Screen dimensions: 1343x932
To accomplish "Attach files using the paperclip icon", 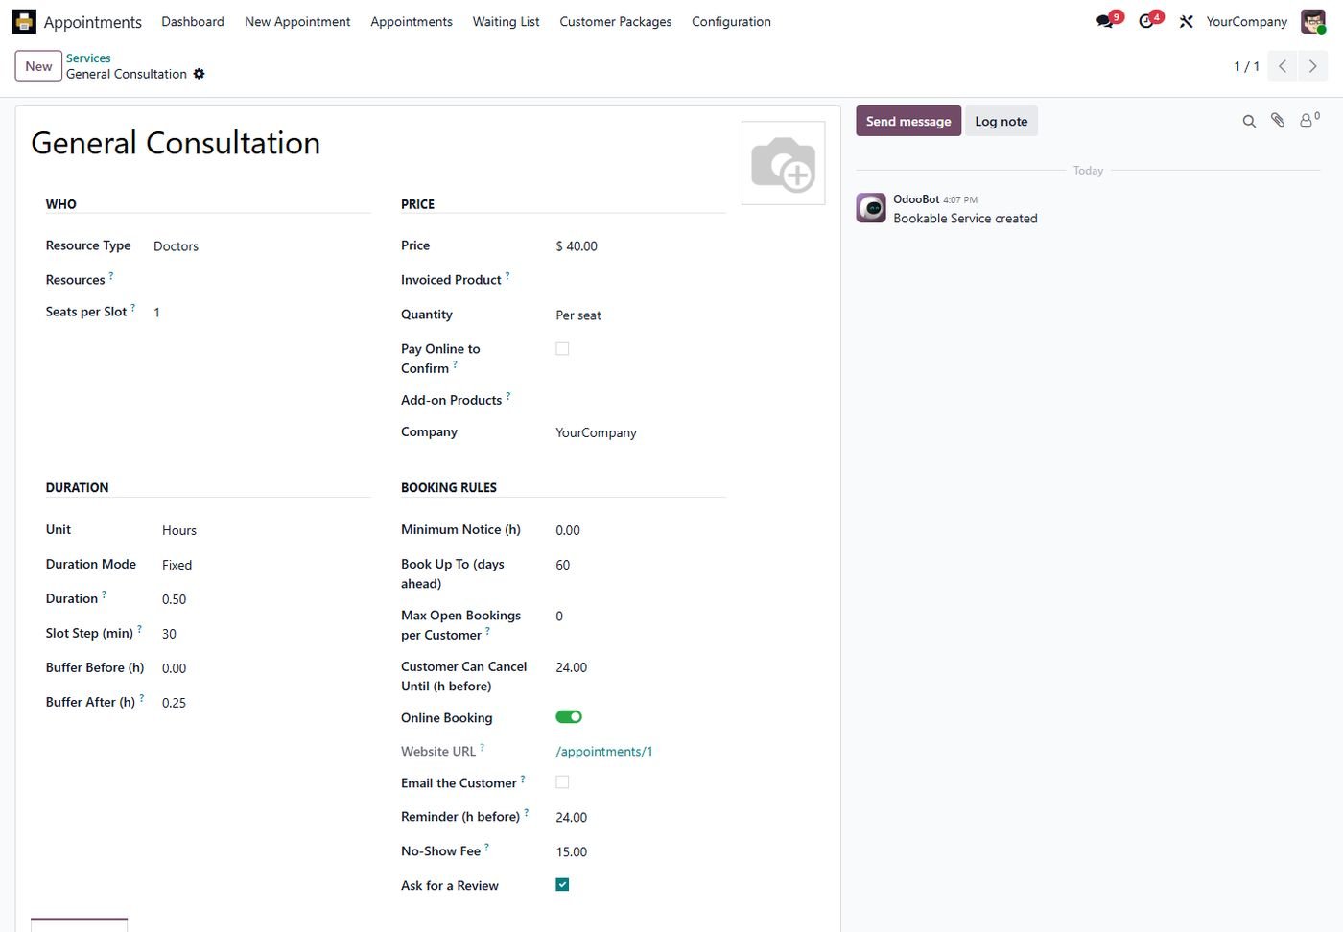I will 1278,121.
